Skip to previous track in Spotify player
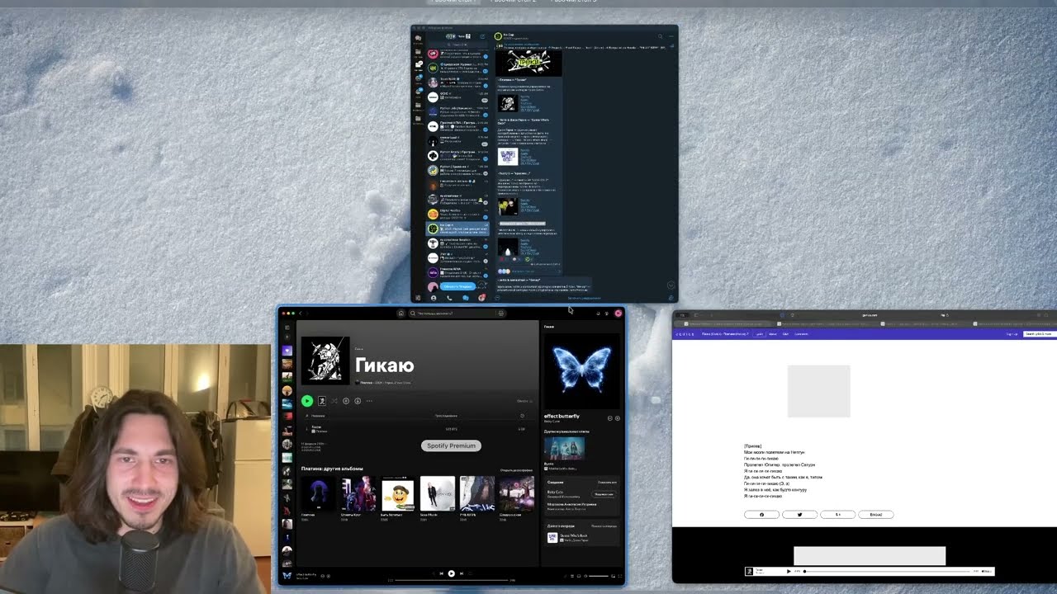The width and height of the screenshot is (1057, 594). click(441, 573)
